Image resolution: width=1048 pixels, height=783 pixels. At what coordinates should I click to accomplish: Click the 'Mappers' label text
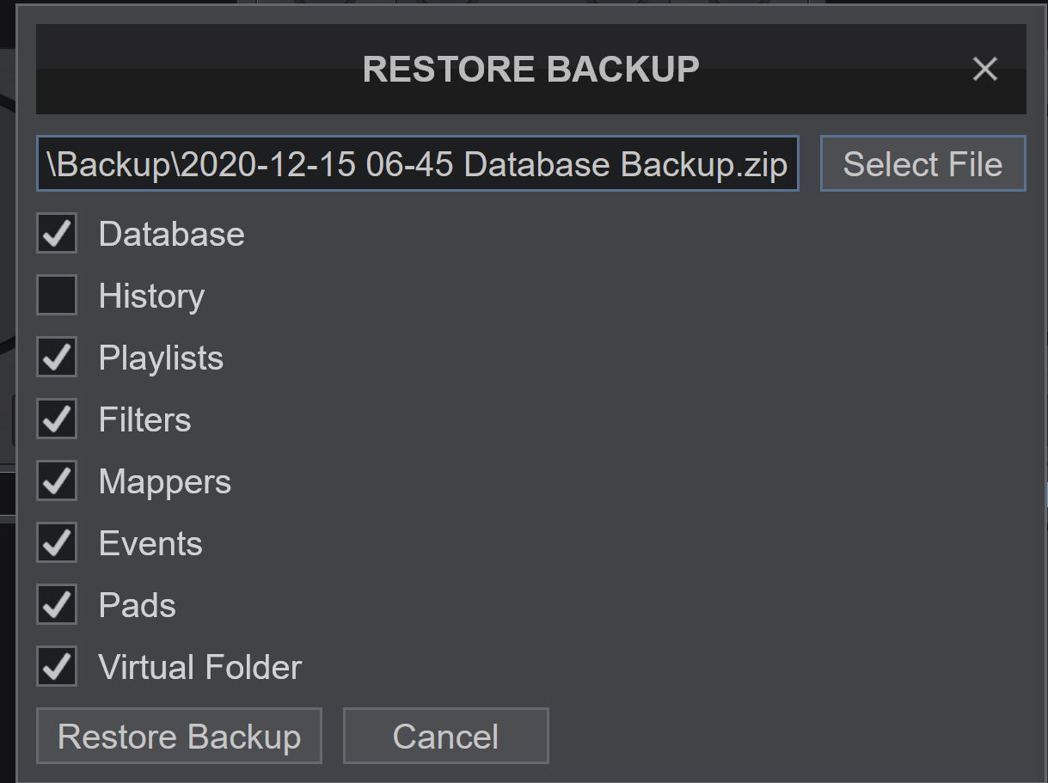pos(165,482)
